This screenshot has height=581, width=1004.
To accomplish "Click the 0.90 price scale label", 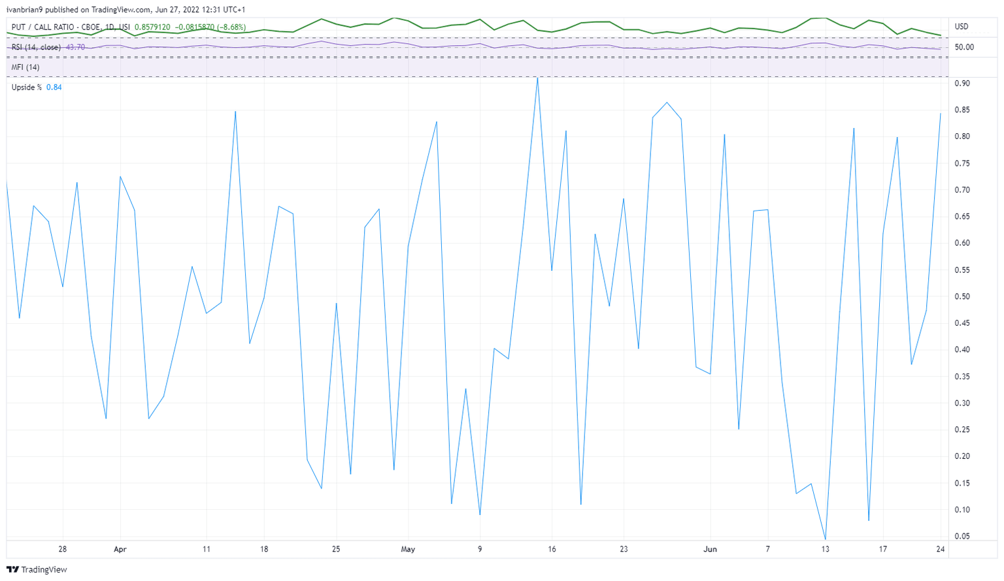I will pyautogui.click(x=962, y=84).
